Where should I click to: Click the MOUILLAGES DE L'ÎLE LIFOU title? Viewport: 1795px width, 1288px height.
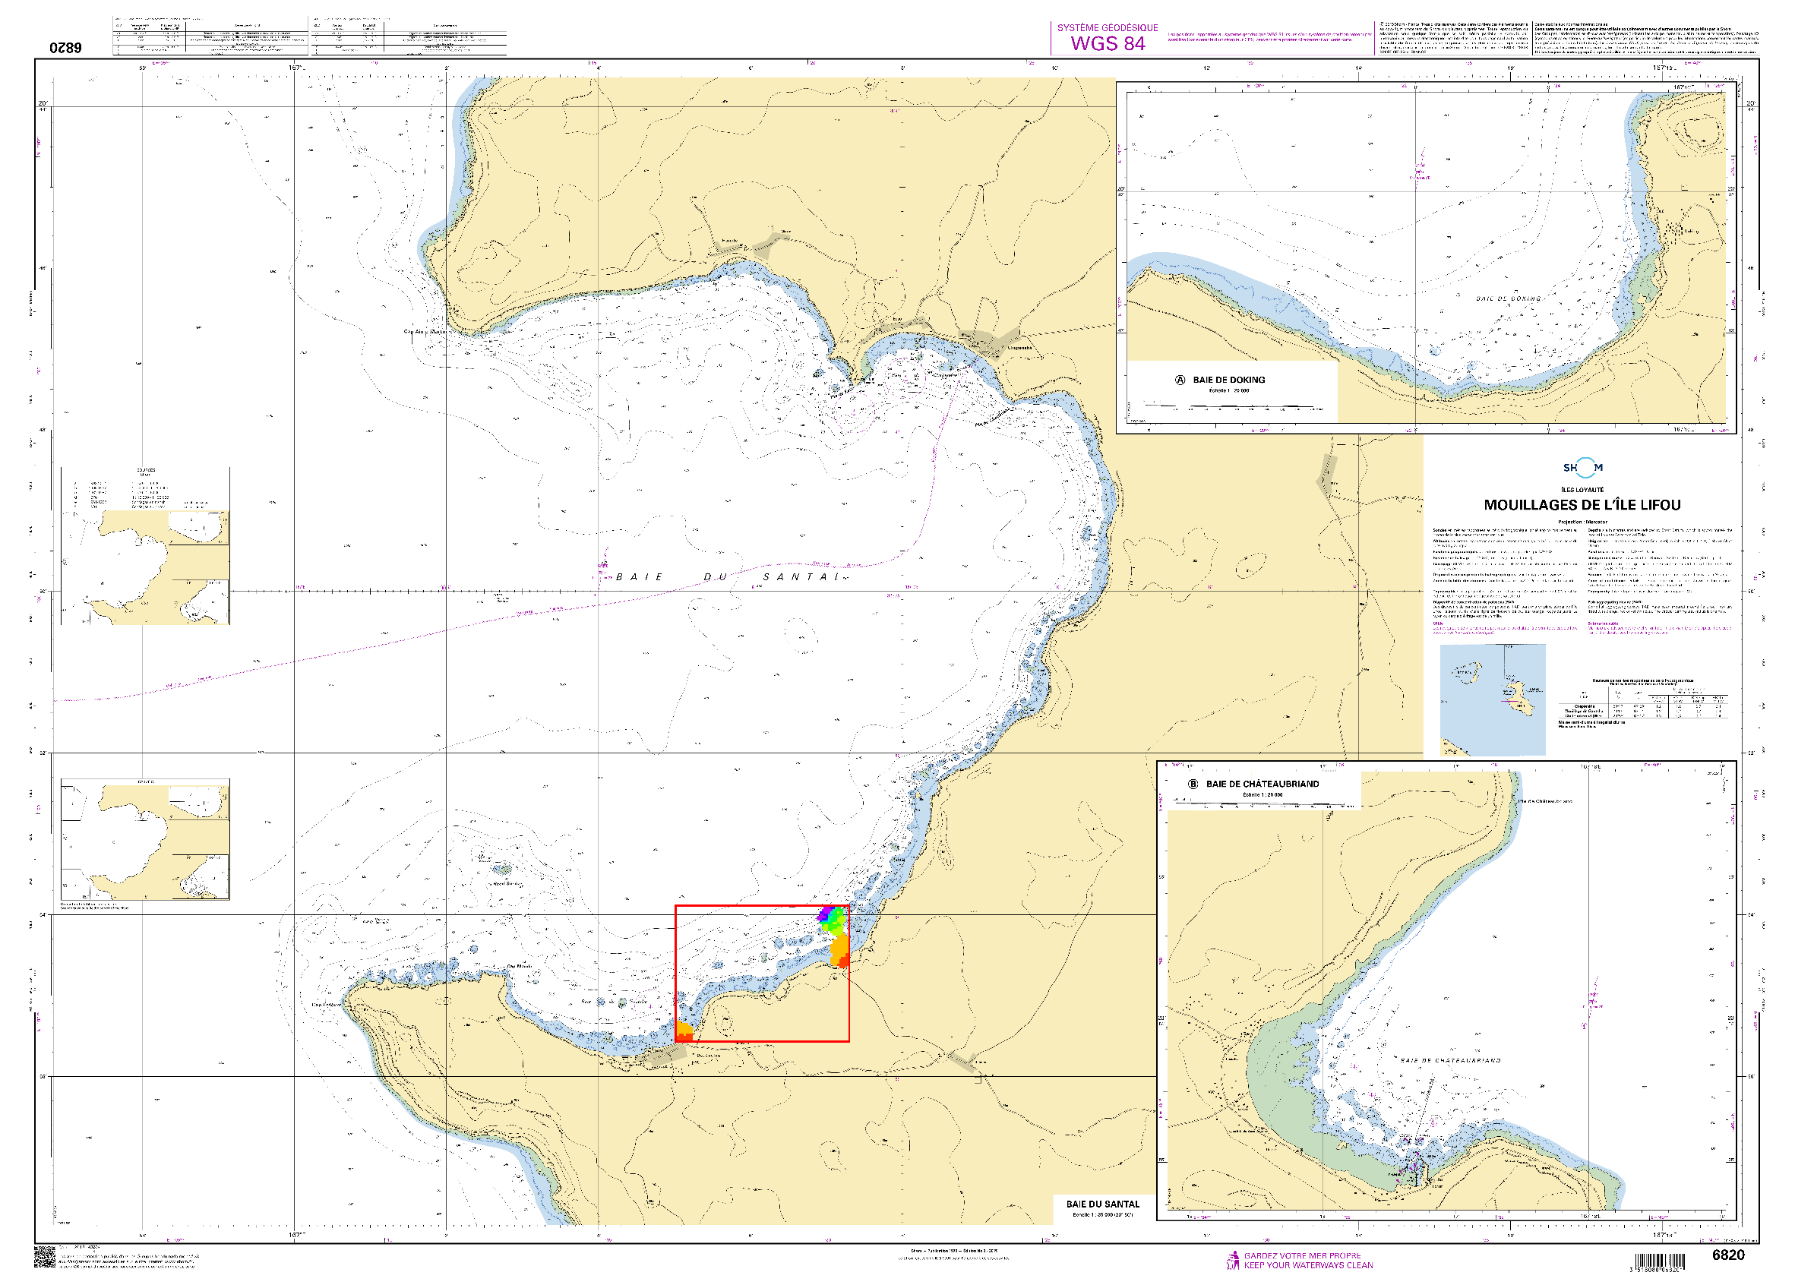coord(1582,505)
